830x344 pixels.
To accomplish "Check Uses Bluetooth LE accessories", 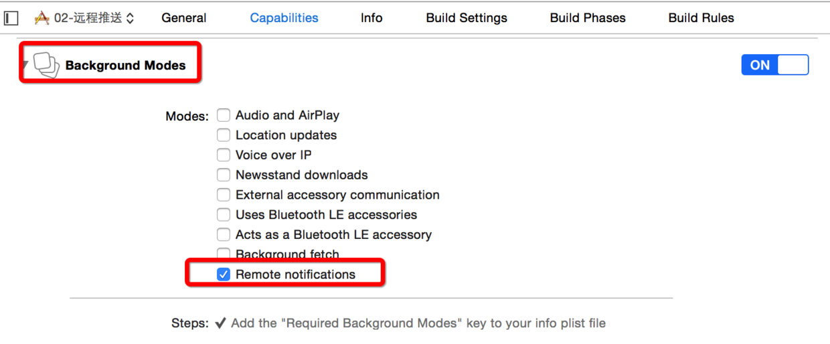I will (224, 216).
